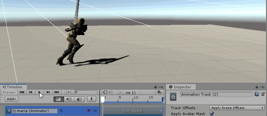Screen dimensions: 267x116
Task: Toggle the marker pin button
Action: point(92,99)
